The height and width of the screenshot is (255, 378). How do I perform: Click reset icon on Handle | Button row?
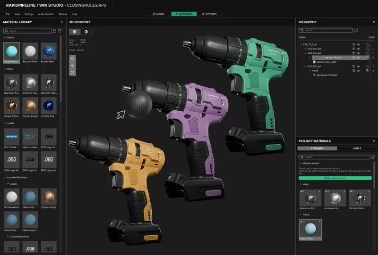pos(353,57)
